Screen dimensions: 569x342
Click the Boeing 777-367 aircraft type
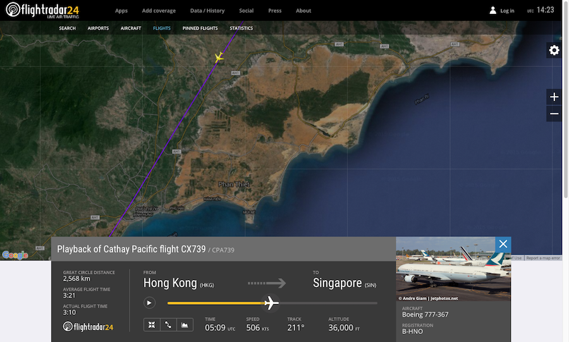point(425,314)
